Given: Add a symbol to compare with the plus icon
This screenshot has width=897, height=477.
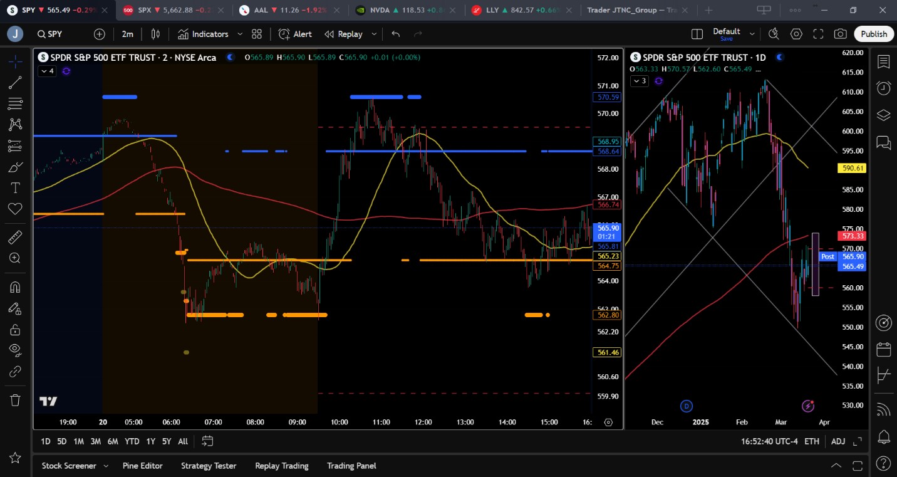Looking at the screenshot, I should [x=100, y=34].
